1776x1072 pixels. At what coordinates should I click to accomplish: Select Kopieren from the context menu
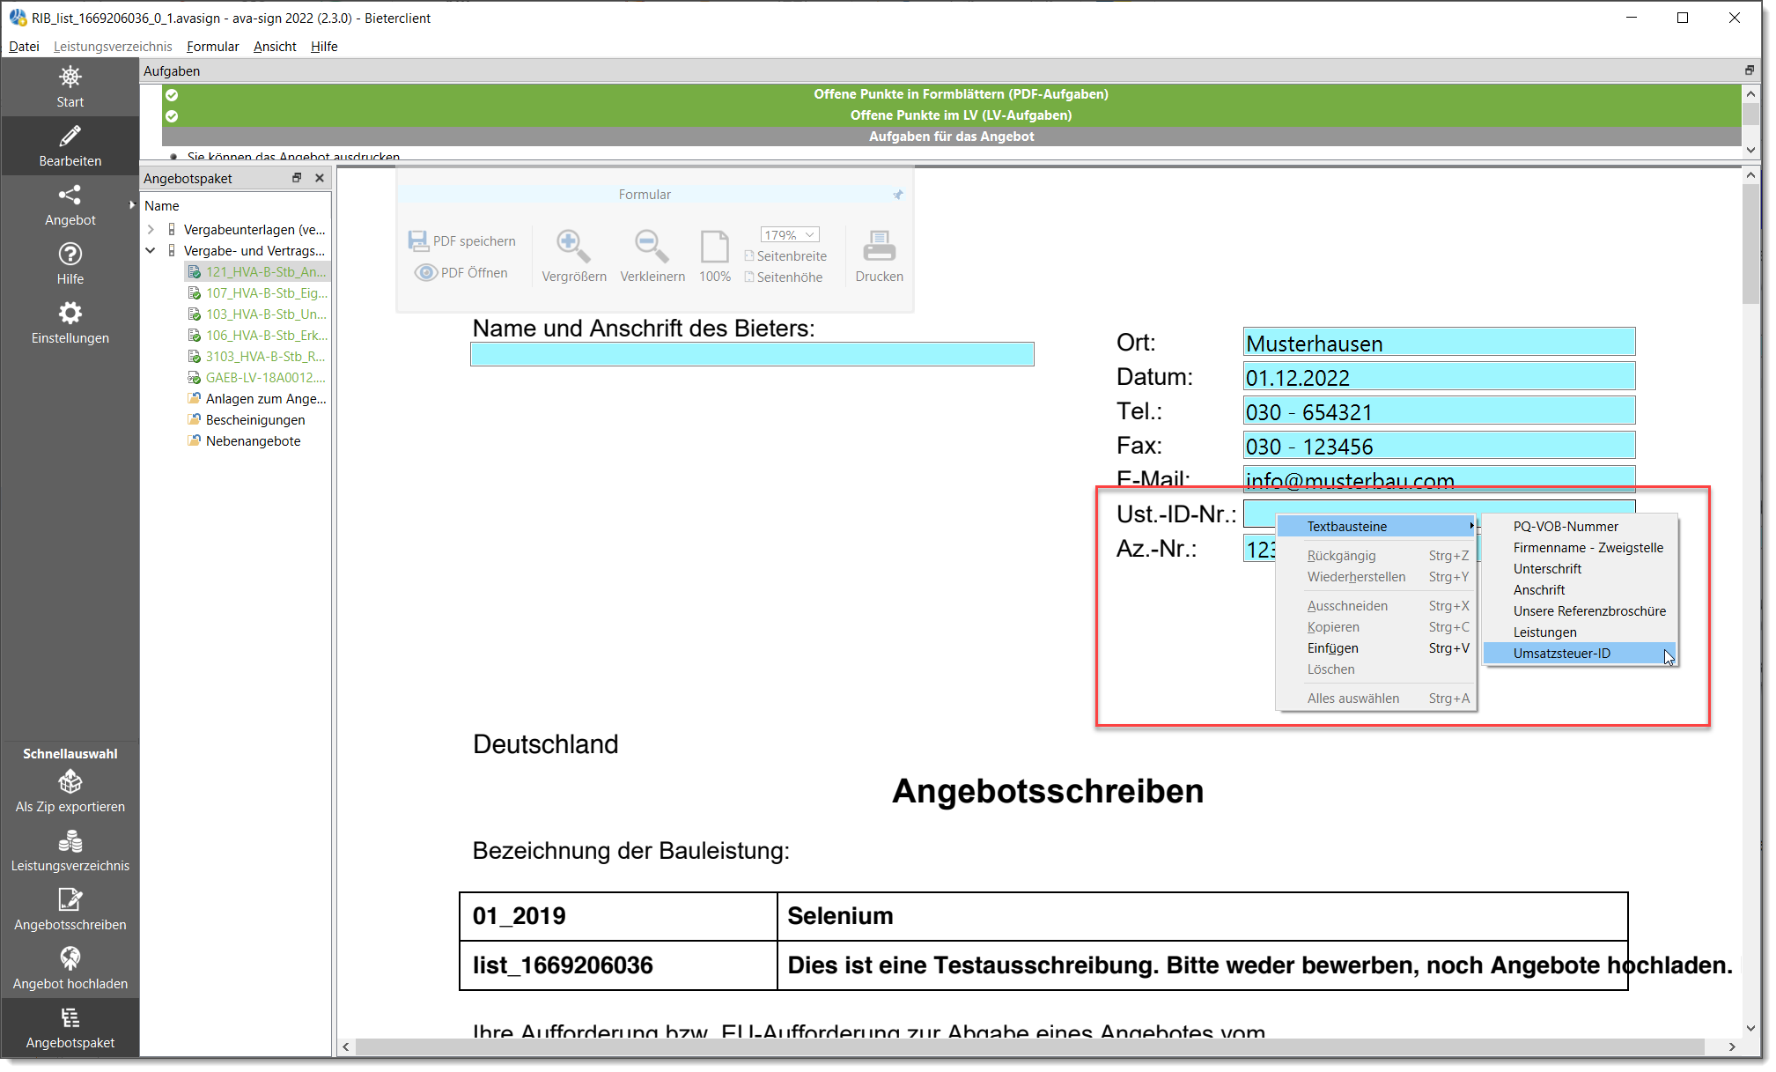[x=1332, y=626]
